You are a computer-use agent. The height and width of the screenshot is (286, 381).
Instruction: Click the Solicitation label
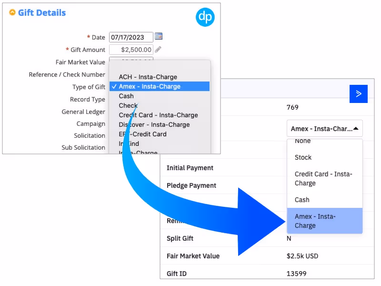click(x=90, y=135)
